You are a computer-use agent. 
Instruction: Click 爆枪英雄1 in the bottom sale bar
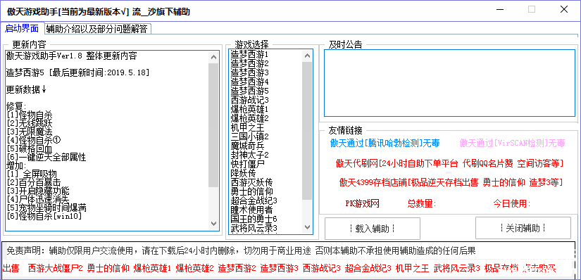click(x=152, y=268)
